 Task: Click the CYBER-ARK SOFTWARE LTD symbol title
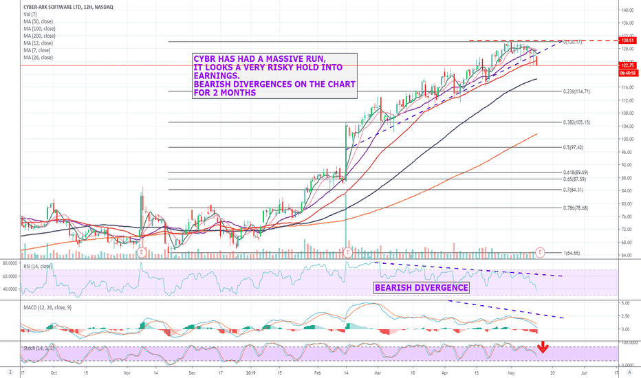pos(68,7)
